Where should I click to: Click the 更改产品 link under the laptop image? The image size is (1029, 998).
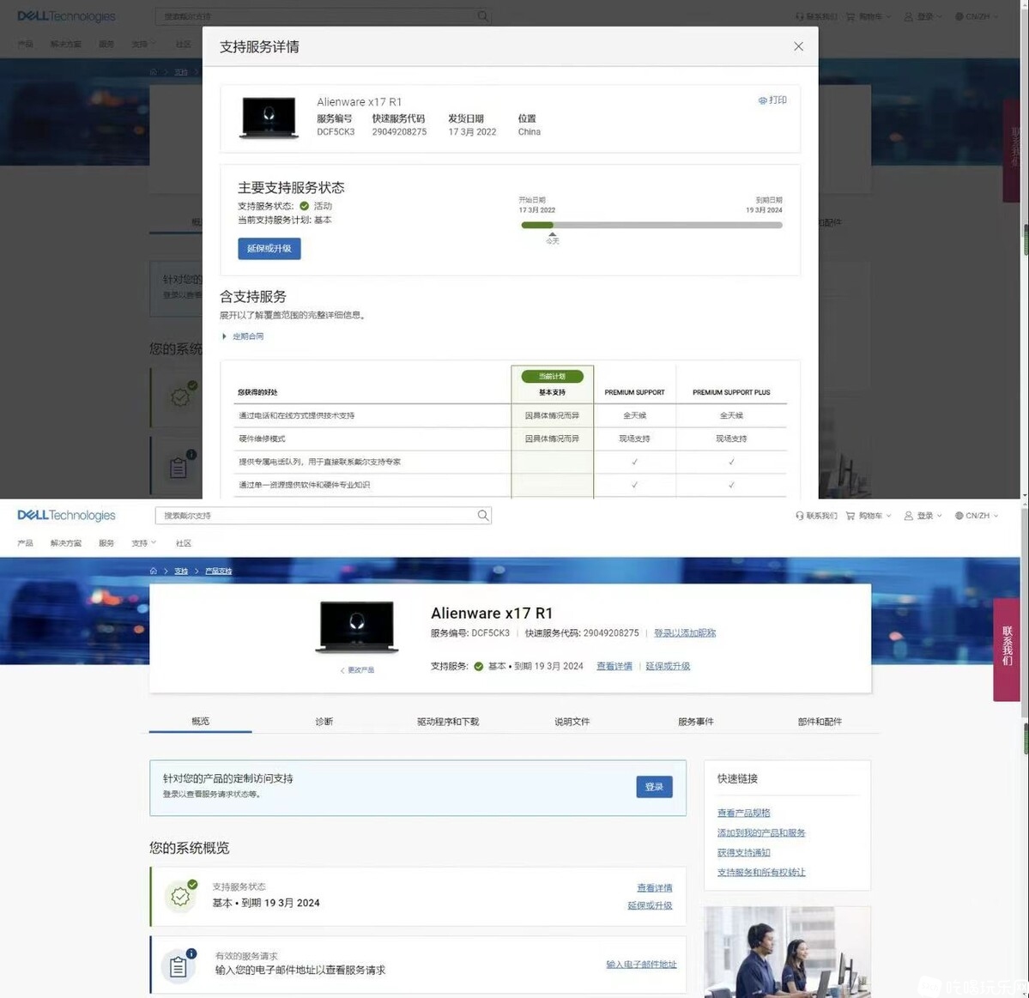click(358, 670)
